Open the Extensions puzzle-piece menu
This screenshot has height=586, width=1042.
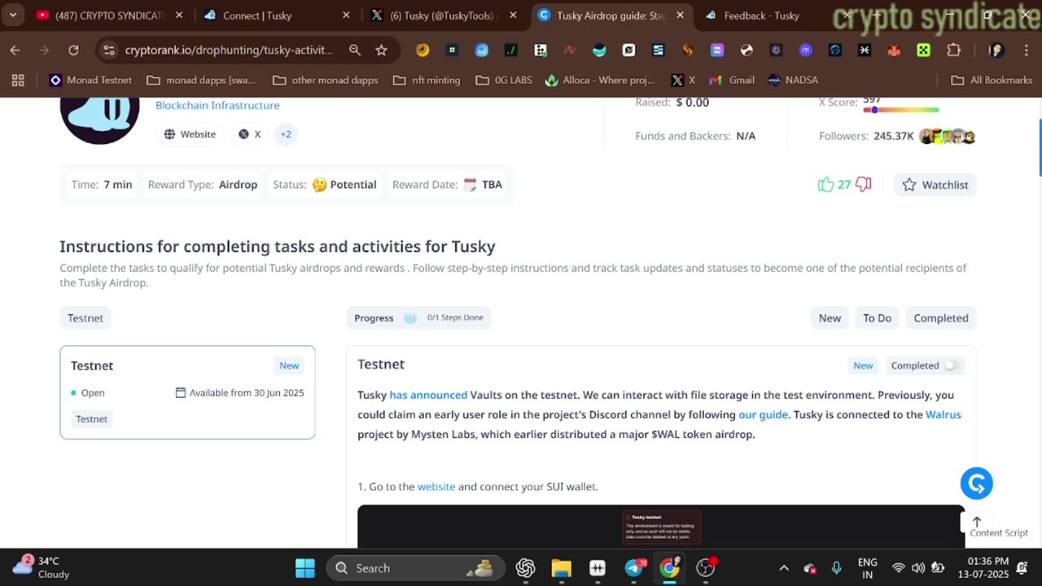953,50
